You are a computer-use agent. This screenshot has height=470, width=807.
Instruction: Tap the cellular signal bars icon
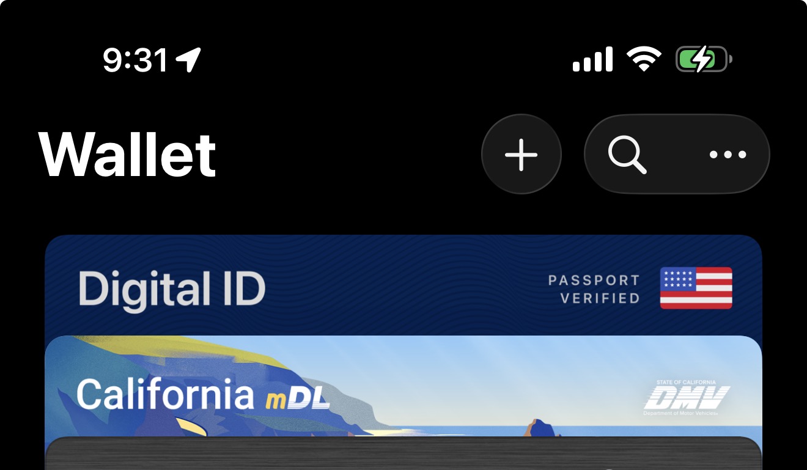pyautogui.click(x=592, y=60)
